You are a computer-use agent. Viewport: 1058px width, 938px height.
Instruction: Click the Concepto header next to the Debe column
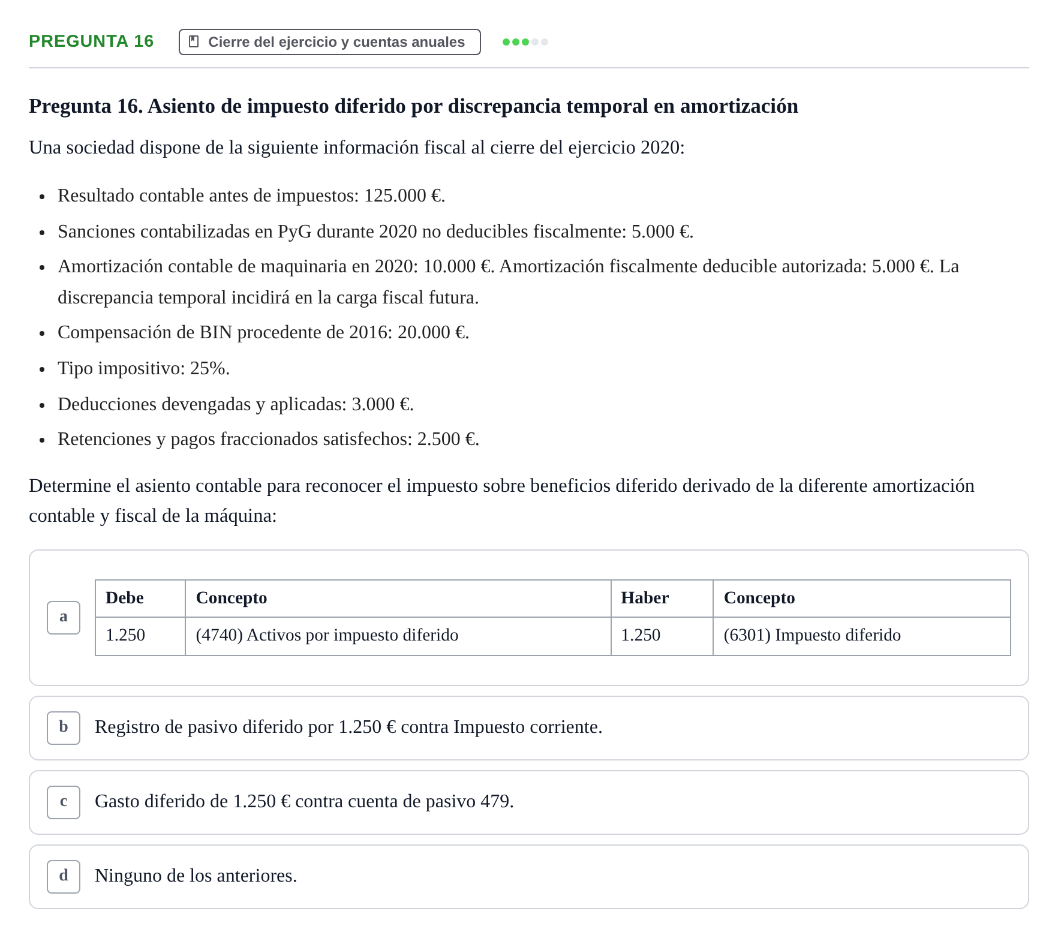[x=398, y=598]
